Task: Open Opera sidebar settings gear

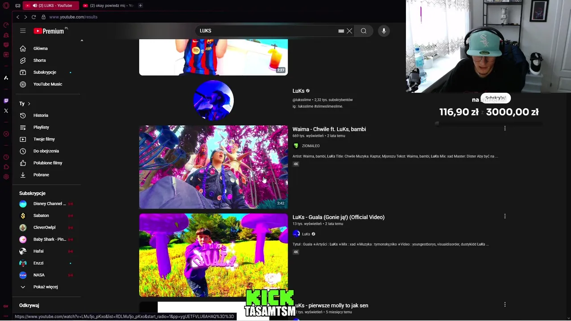Action: [x=6, y=177]
